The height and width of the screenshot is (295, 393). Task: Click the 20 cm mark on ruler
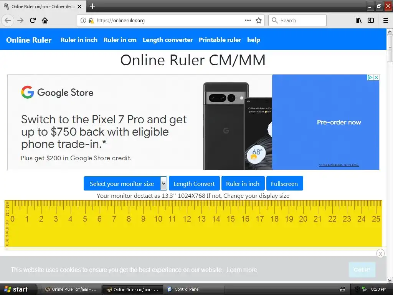303,219
